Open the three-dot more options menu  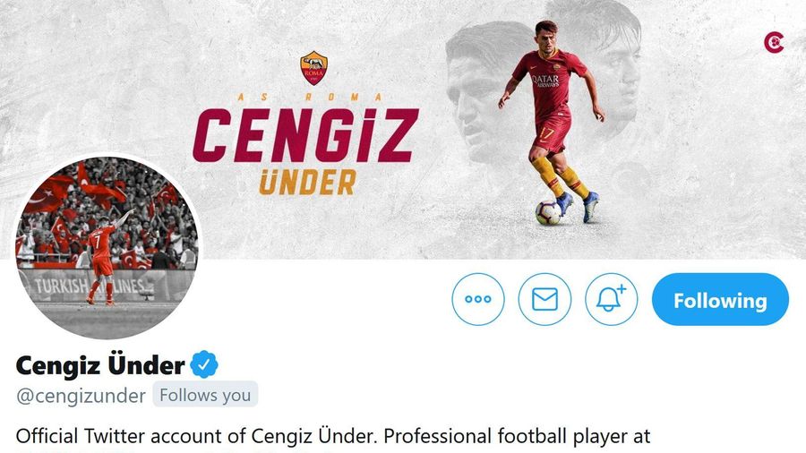point(478,299)
